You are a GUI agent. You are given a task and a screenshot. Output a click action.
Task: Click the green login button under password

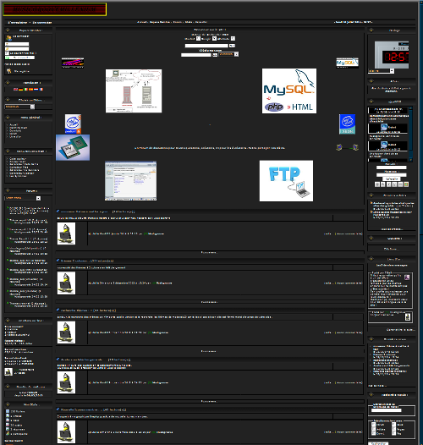[19, 58]
